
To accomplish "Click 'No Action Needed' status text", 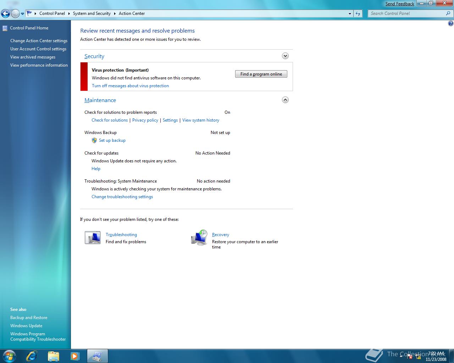I will (213, 153).
